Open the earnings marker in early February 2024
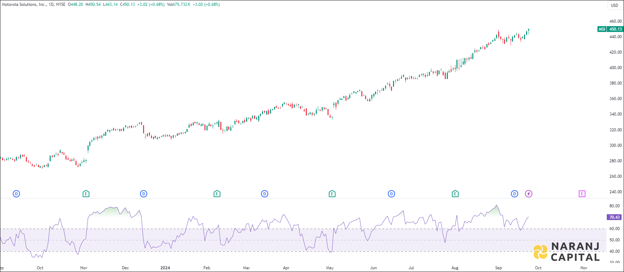Screen dimensions: 624x272 217,194
